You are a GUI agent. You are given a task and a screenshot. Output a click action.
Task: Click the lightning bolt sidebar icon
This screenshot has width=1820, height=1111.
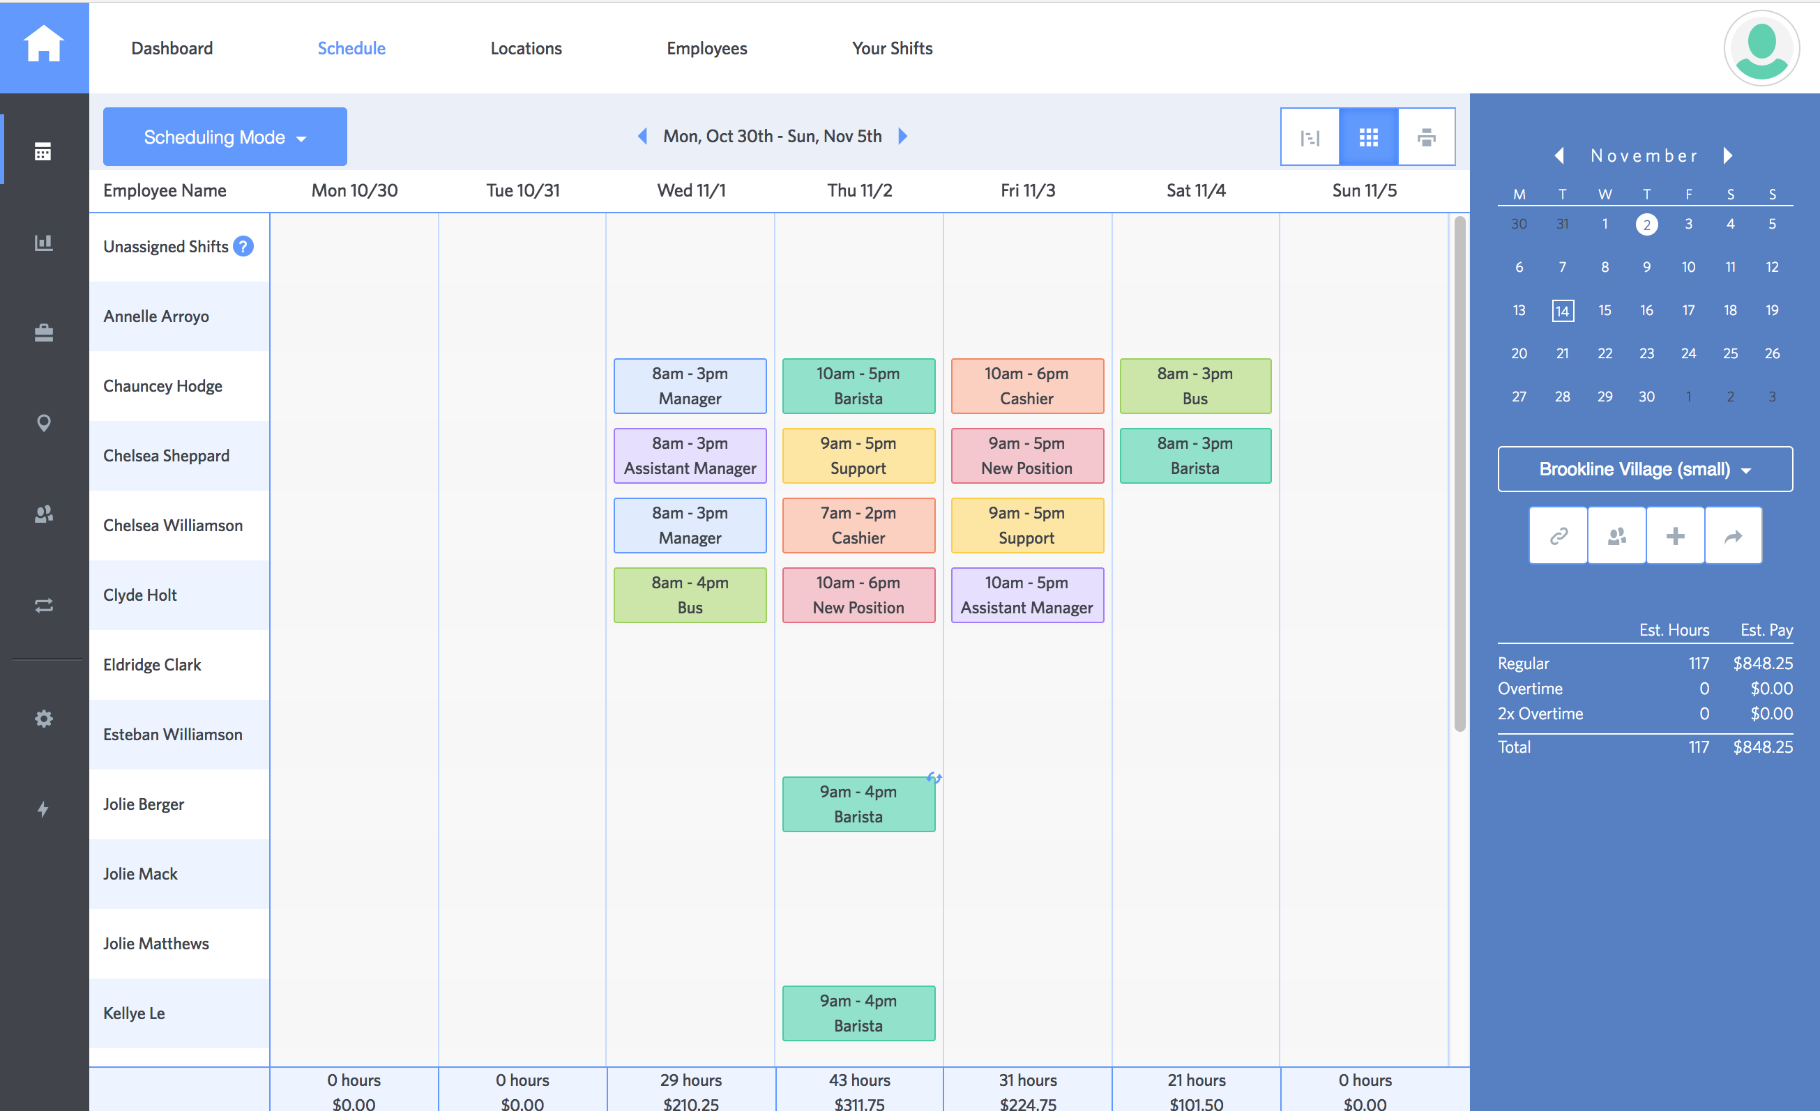tap(43, 809)
